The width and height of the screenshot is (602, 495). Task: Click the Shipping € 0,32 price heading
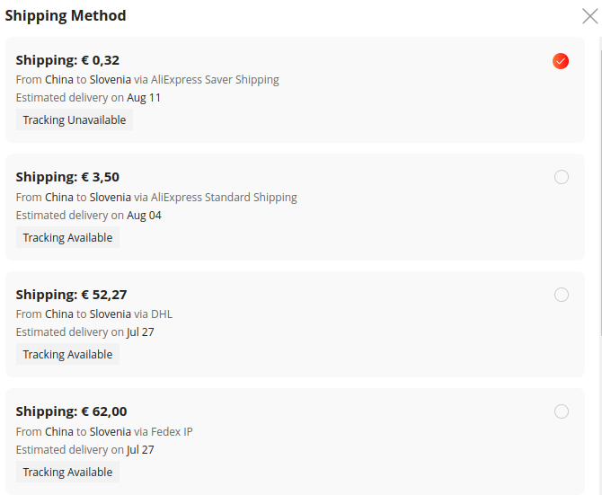(67, 60)
